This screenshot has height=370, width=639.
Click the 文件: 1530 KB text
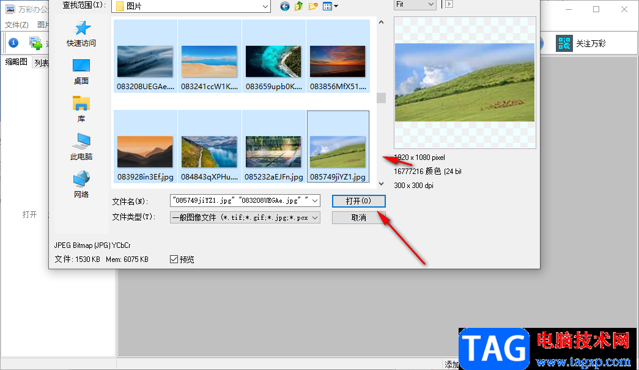(78, 259)
